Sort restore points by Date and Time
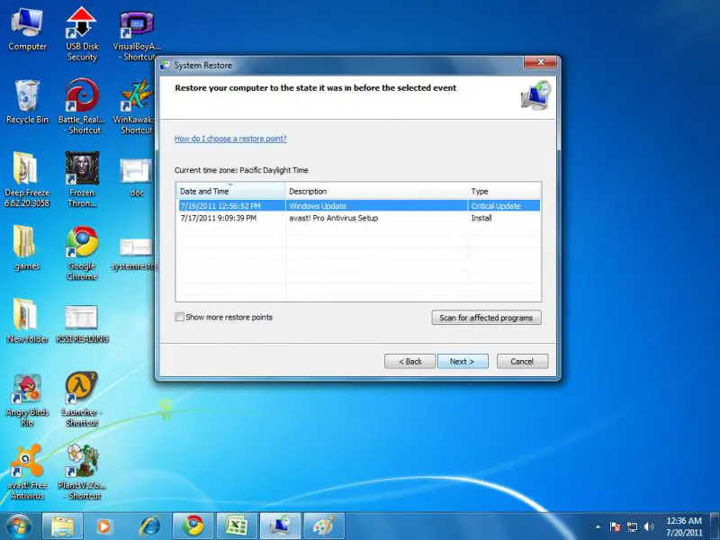720x540 pixels. click(230, 192)
